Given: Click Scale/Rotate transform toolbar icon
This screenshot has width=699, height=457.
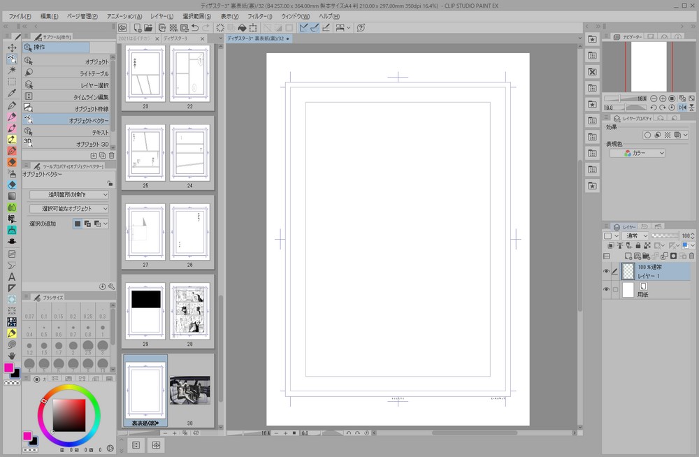Looking at the screenshot, I should coord(253,28).
